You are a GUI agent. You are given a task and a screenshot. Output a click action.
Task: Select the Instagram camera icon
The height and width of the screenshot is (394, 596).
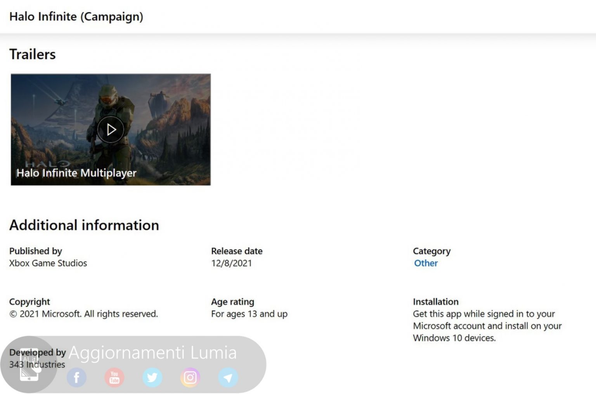click(x=190, y=377)
